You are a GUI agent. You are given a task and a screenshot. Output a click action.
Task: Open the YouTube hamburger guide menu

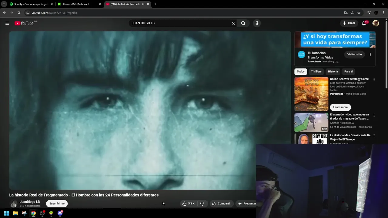(7, 23)
